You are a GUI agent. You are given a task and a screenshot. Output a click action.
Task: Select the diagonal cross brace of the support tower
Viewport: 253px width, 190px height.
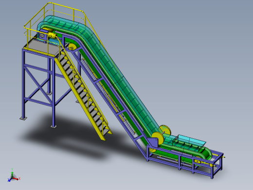tap(39, 85)
